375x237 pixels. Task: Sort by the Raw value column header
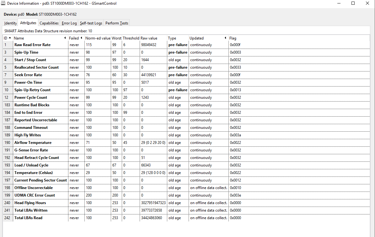point(153,38)
